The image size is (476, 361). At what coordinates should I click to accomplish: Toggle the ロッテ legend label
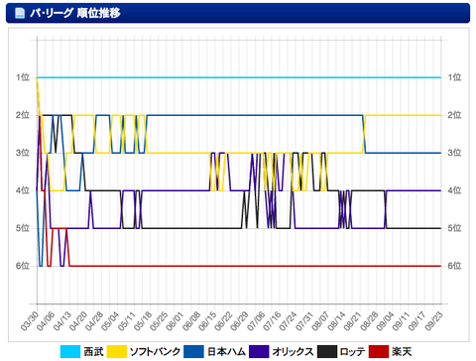point(352,351)
